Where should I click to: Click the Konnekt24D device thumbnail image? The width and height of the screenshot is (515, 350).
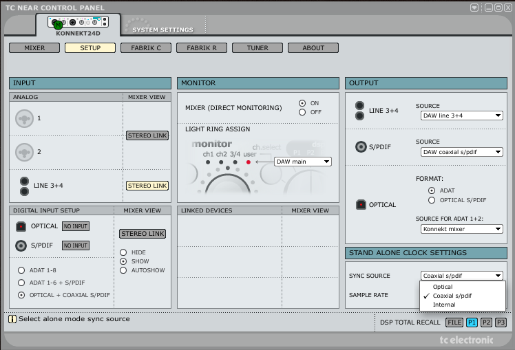coord(78,22)
